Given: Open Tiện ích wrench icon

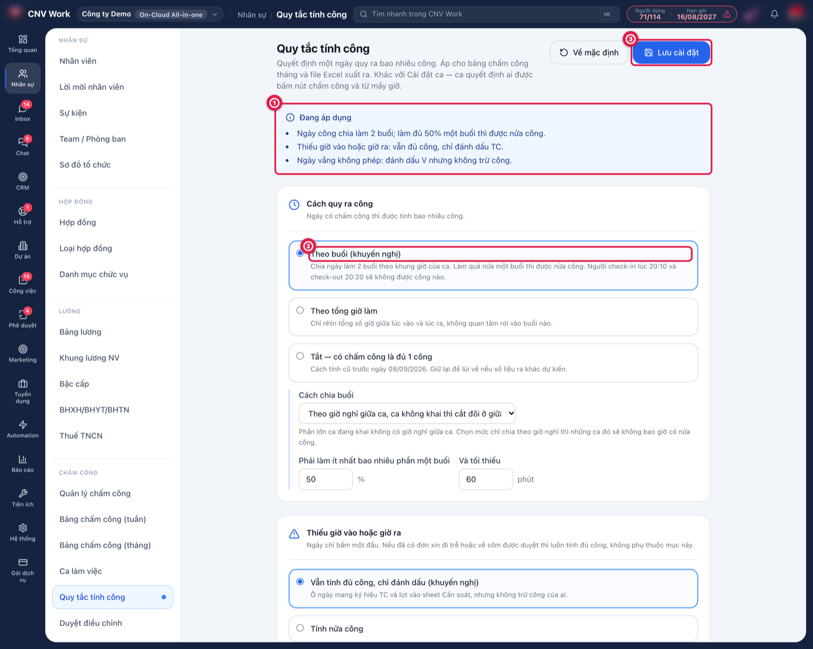Looking at the screenshot, I should (22, 498).
